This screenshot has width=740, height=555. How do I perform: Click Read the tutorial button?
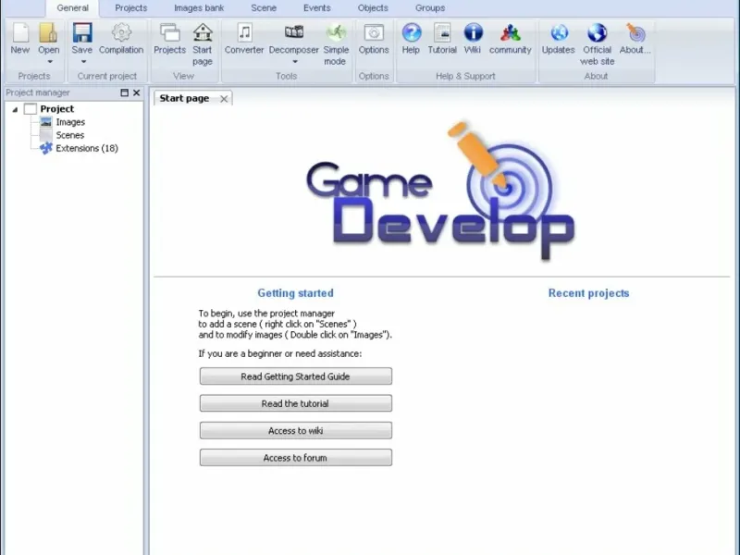pyautogui.click(x=295, y=403)
